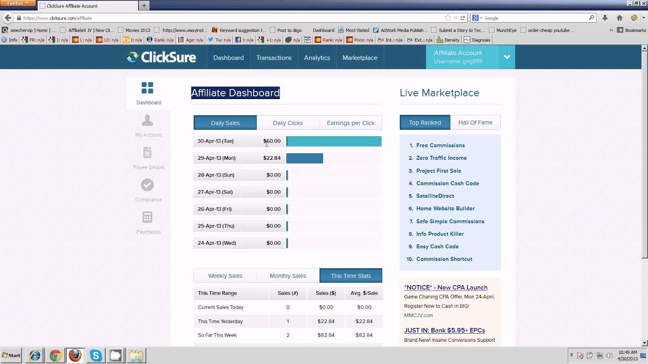Click the volume icon in system tray

609,355
